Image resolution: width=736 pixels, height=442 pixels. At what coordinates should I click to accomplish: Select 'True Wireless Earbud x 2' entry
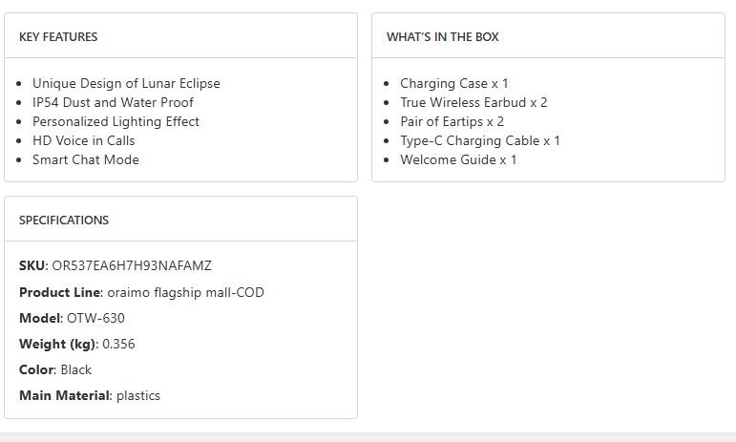pos(473,103)
